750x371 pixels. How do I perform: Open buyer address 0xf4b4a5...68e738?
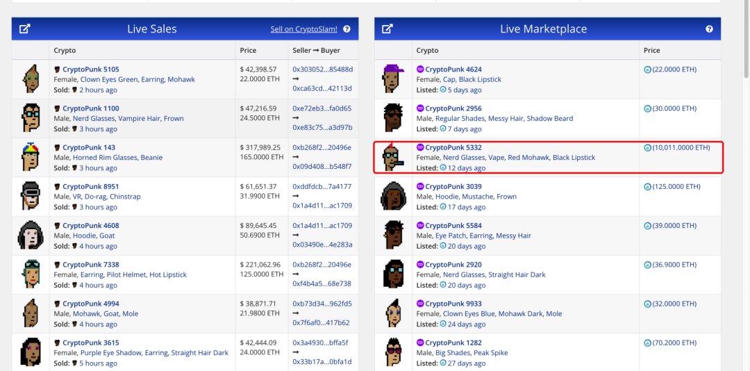323,283
